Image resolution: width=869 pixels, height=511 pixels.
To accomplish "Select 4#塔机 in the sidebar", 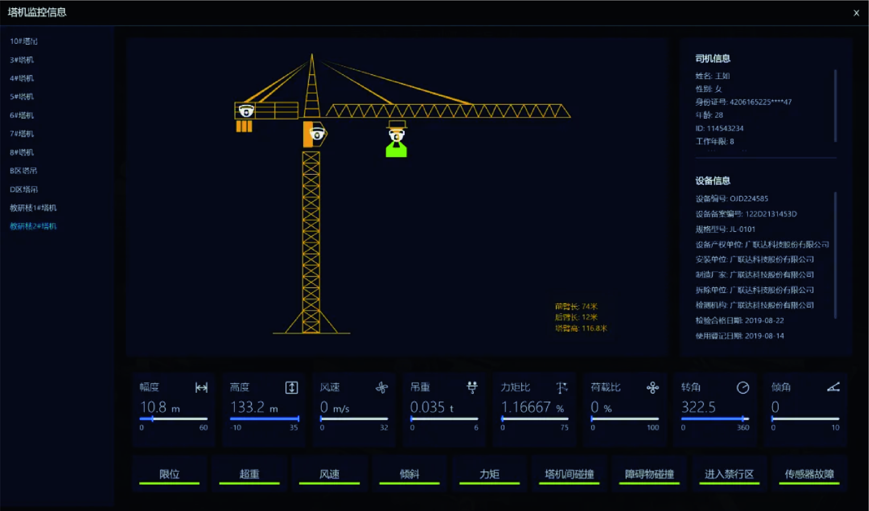I will (22, 78).
